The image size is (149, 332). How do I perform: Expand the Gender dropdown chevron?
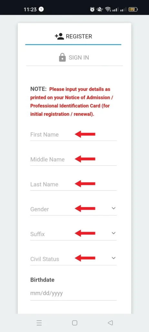(113, 208)
